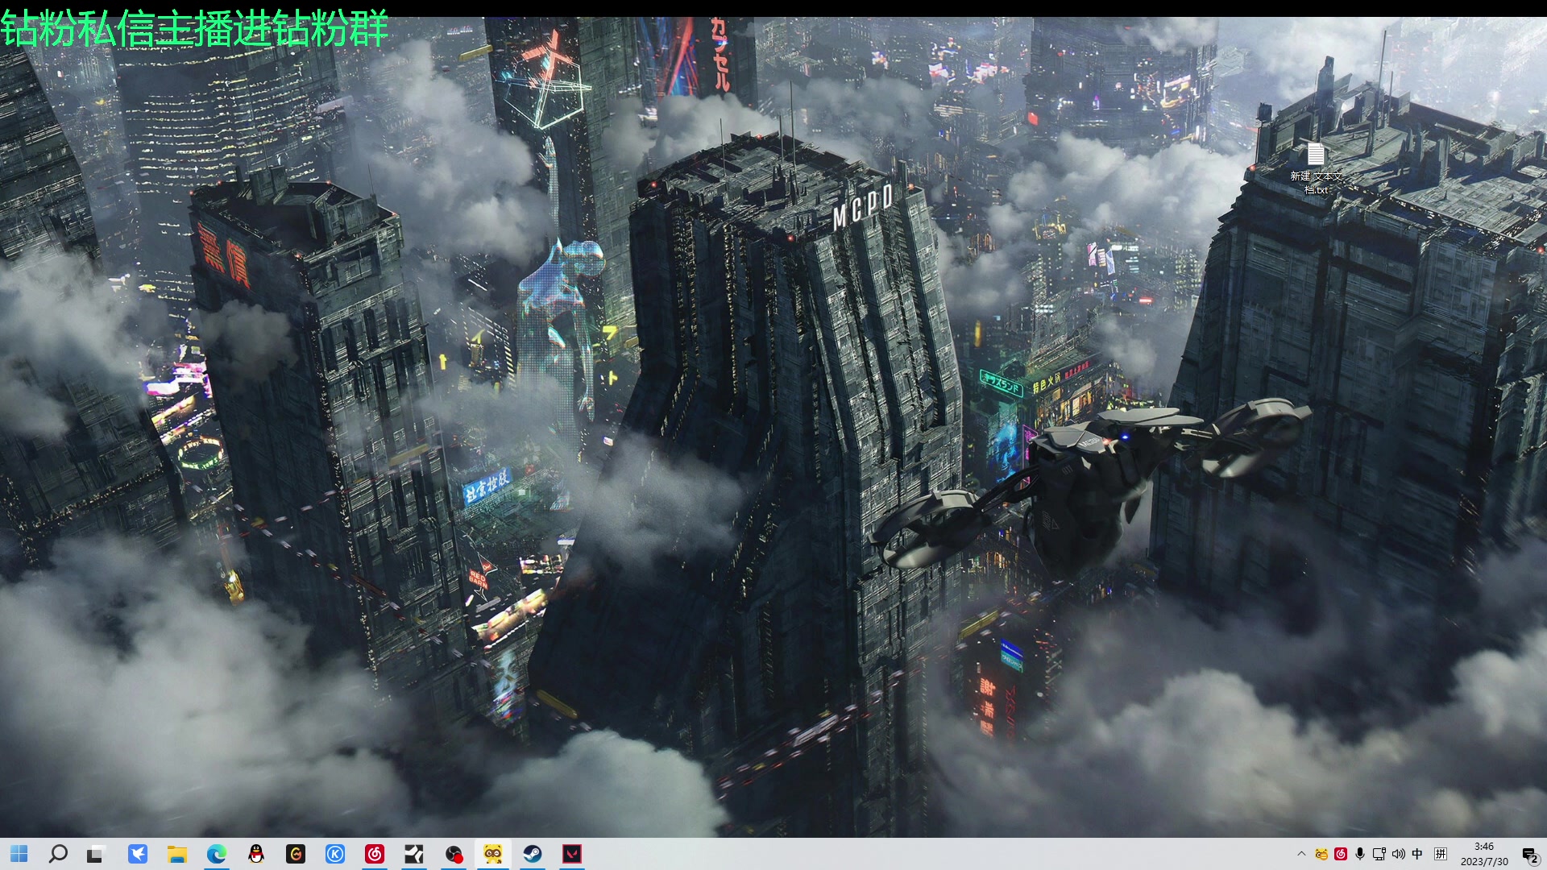
Task: Open File Explorer folder icon
Action: point(177,854)
